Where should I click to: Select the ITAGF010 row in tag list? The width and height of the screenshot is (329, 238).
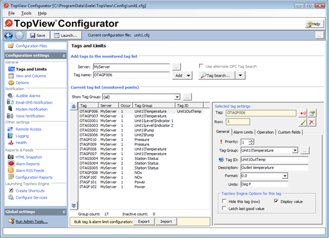141,140
